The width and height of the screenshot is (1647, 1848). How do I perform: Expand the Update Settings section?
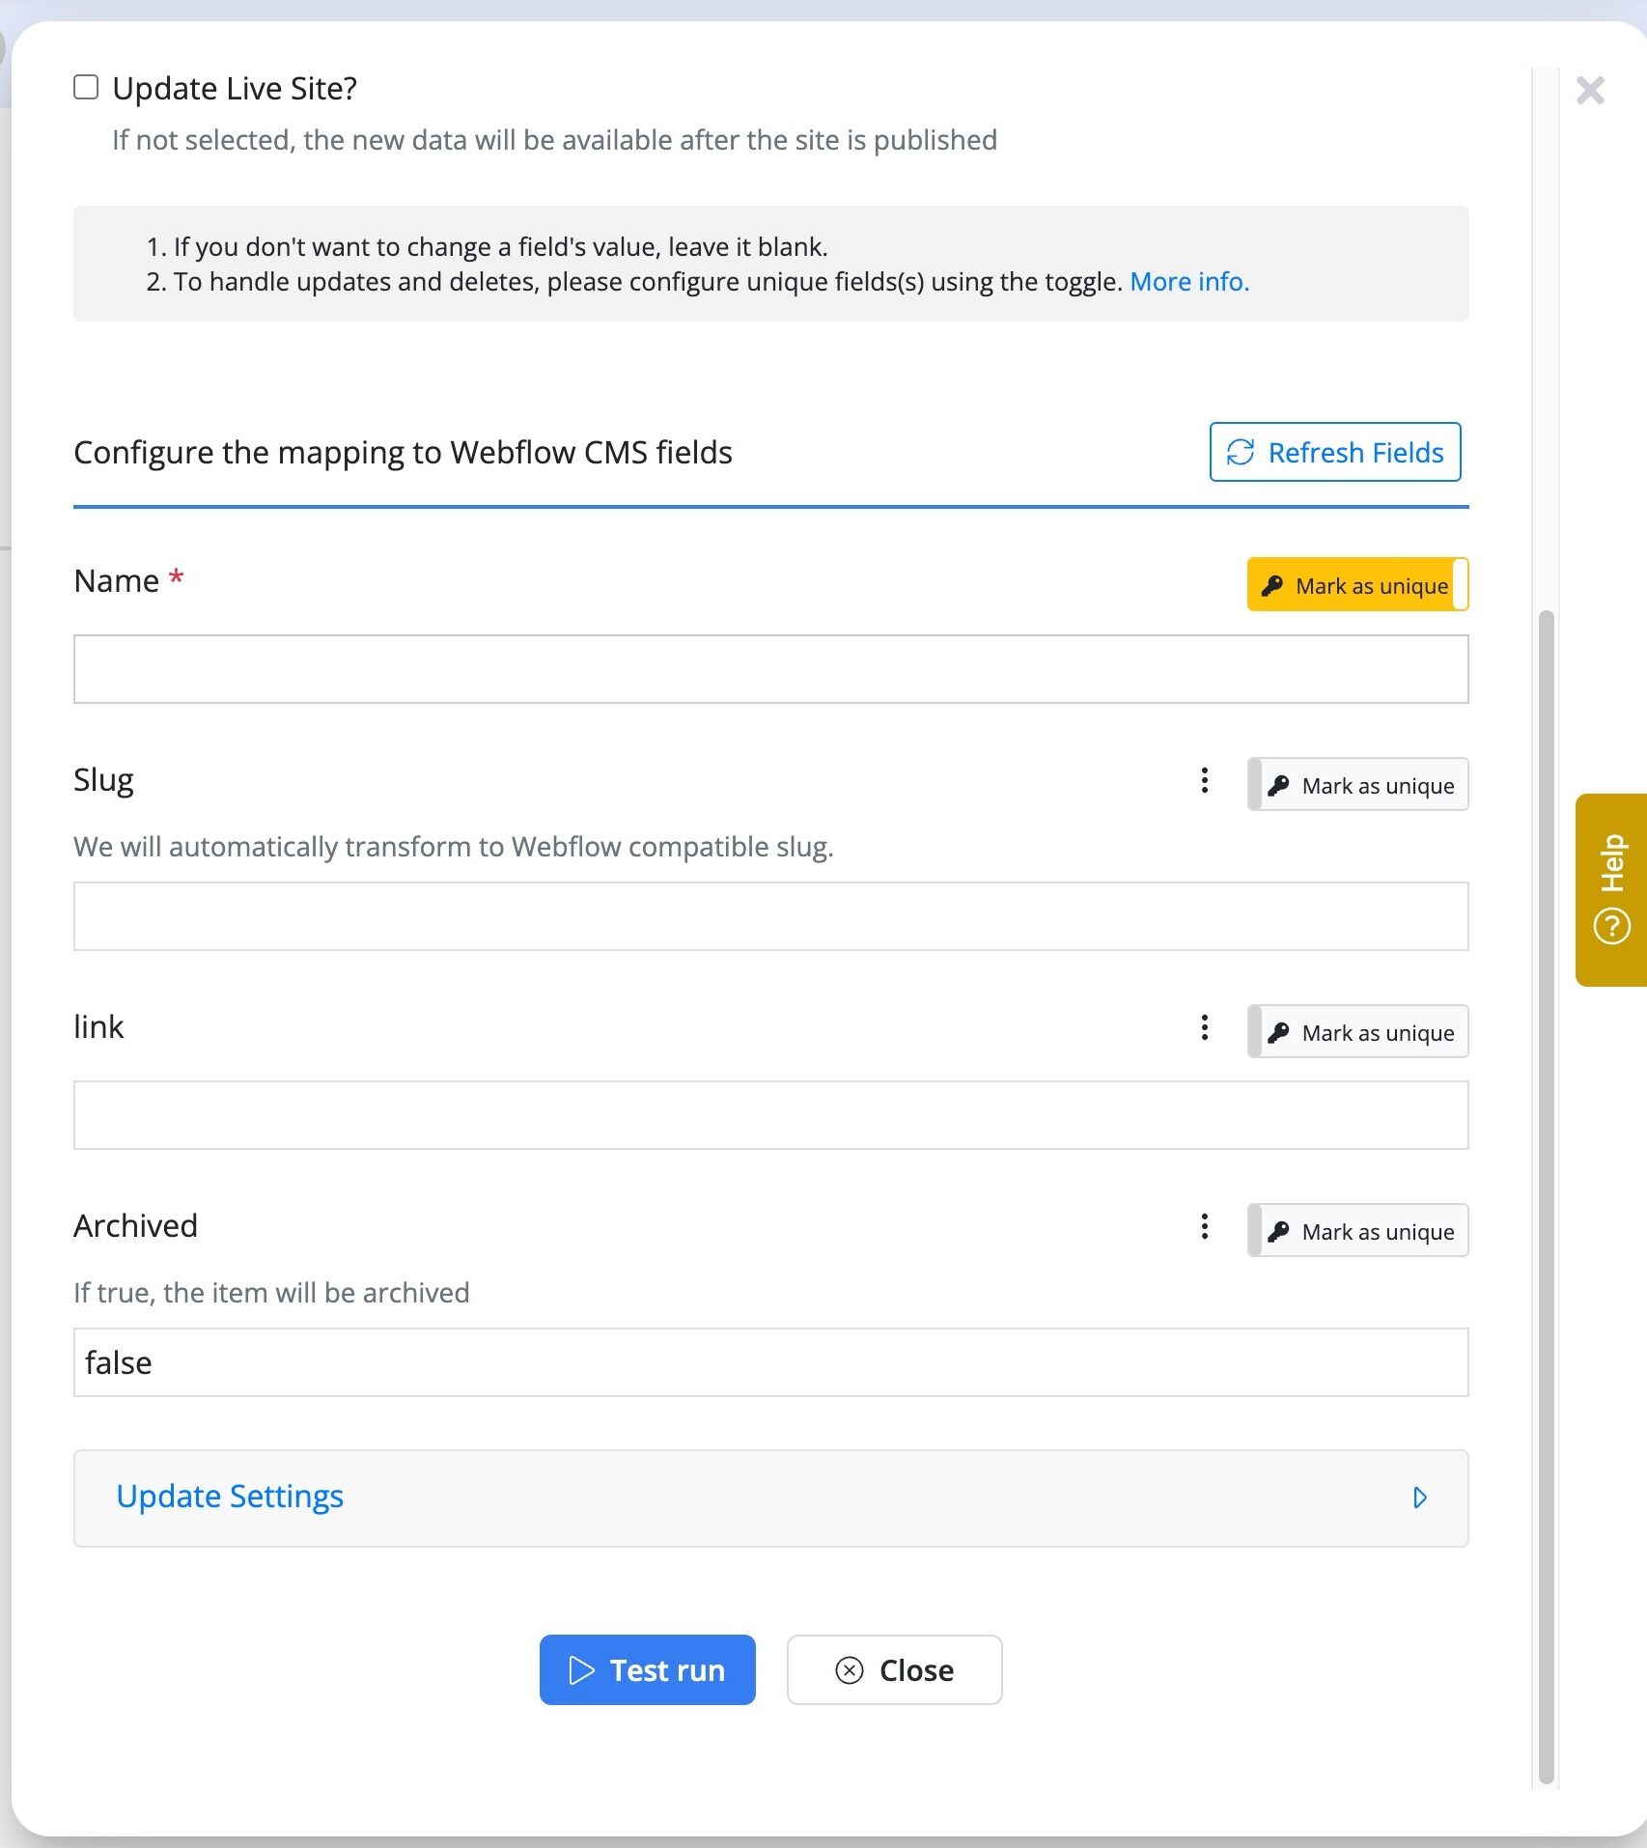click(x=229, y=1497)
